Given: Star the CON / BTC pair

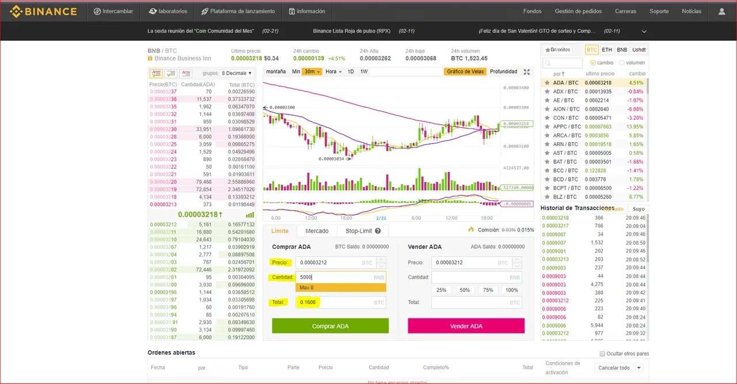Looking at the screenshot, I should [548, 118].
